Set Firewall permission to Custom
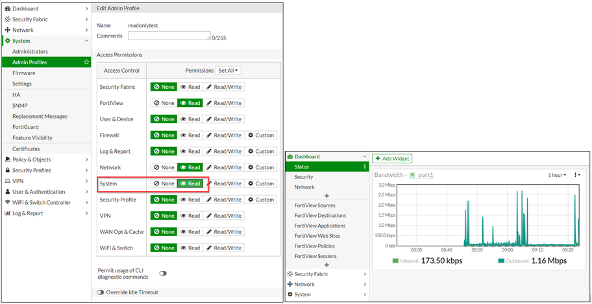 coord(260,135)
